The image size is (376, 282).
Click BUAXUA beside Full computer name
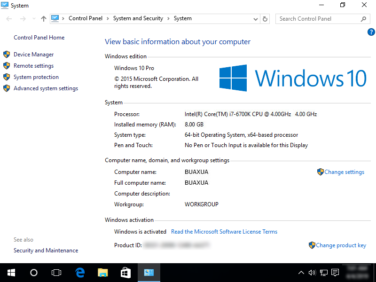click(196, 183)
